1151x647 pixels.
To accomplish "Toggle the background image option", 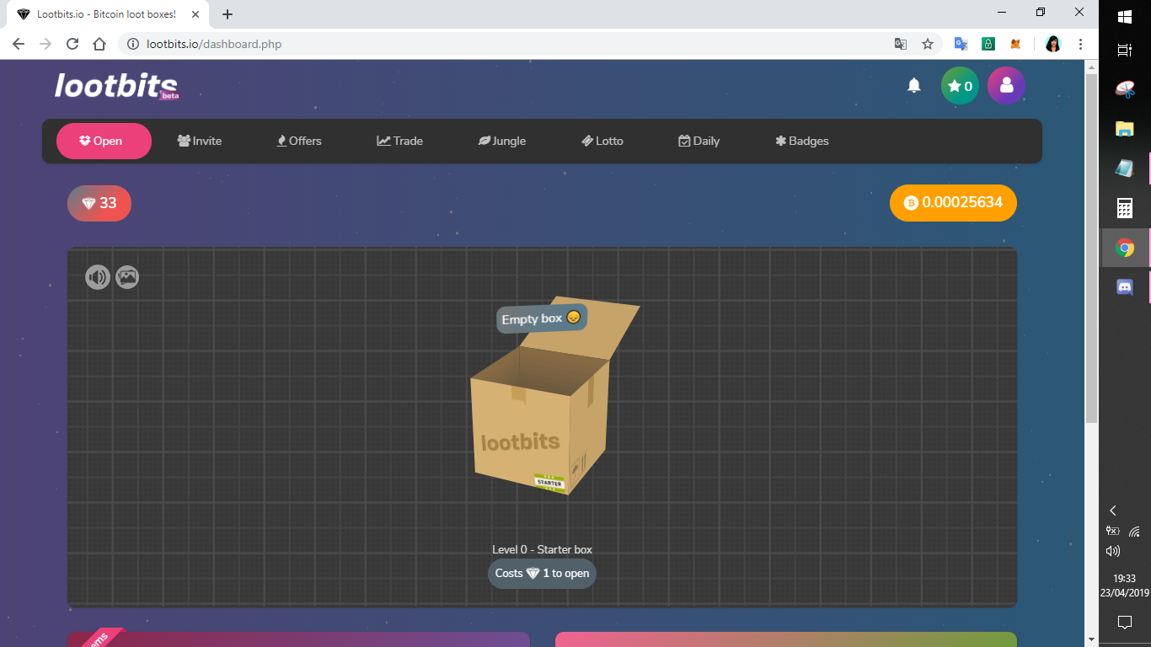I will [x=127, y=277].
